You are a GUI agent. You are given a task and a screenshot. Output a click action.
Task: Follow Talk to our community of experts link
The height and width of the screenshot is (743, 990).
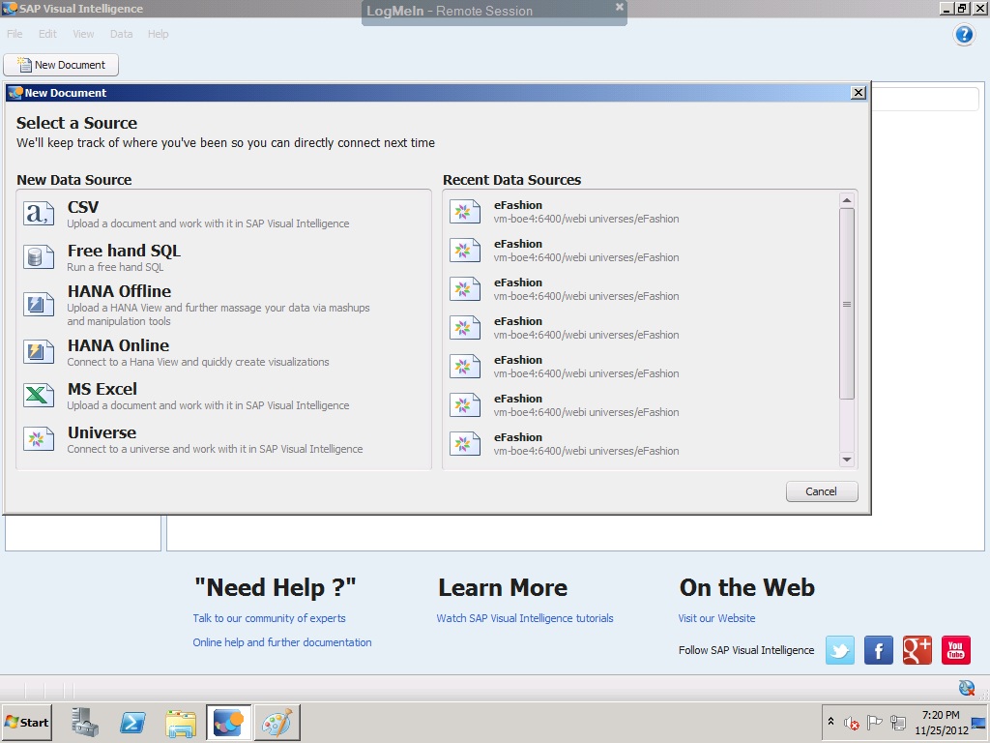coord(269,618)
